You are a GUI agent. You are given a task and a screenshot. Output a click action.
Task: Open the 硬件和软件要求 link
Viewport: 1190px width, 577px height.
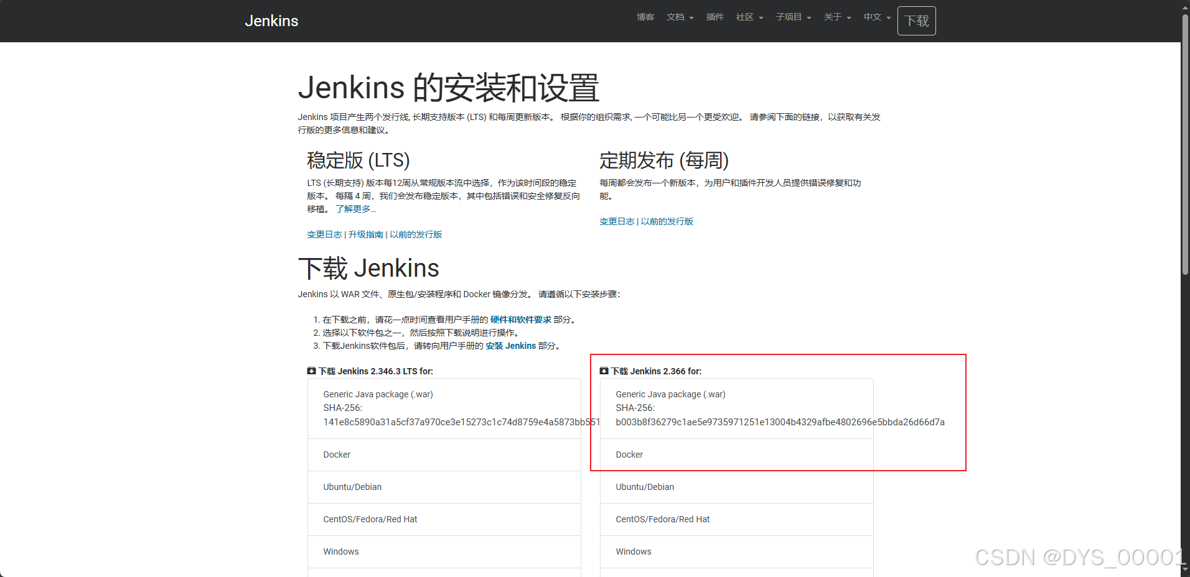click(521, 320)
